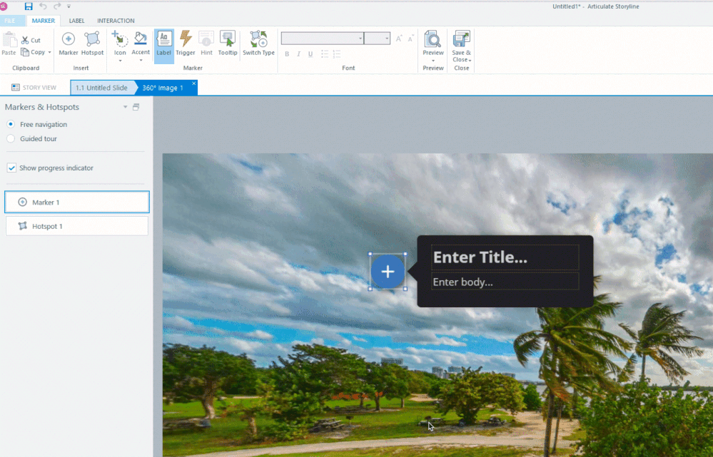
Task: Open Preview from the ribbon
Action: 433,43
